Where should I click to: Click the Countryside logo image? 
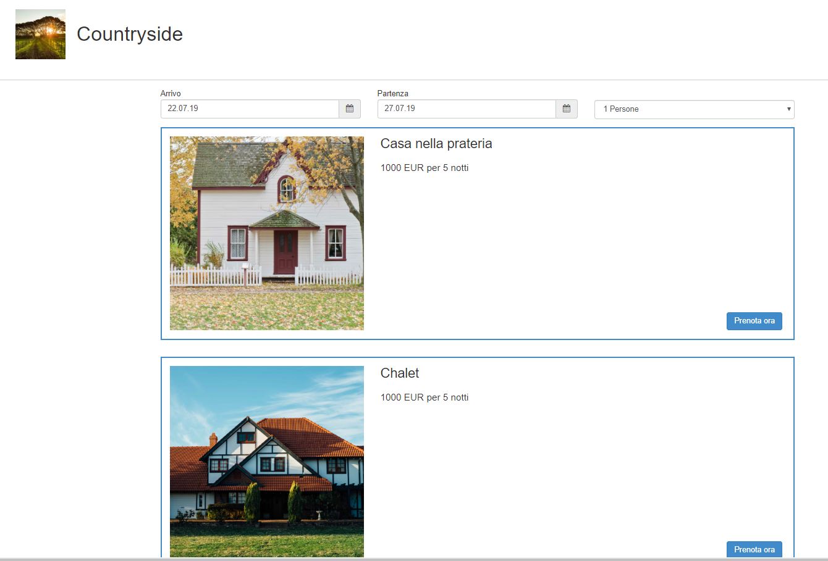[x=40, y=35]
